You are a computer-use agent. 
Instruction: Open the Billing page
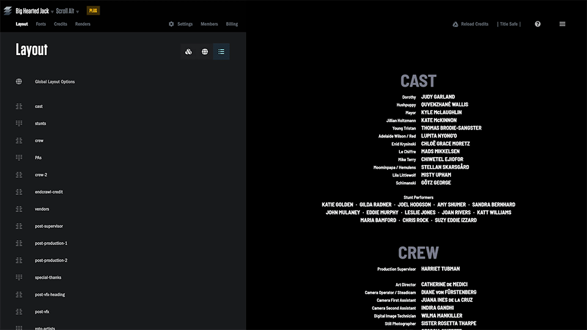[232, 24]
